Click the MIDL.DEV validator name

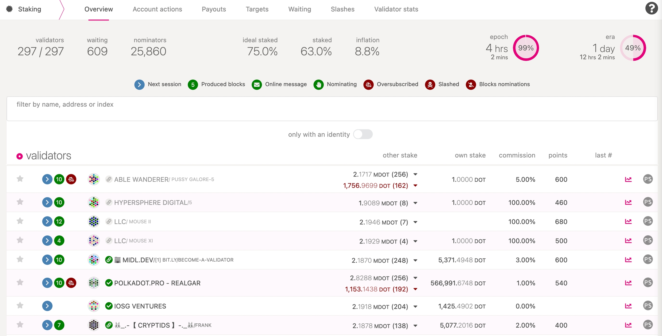click(138, 260)
